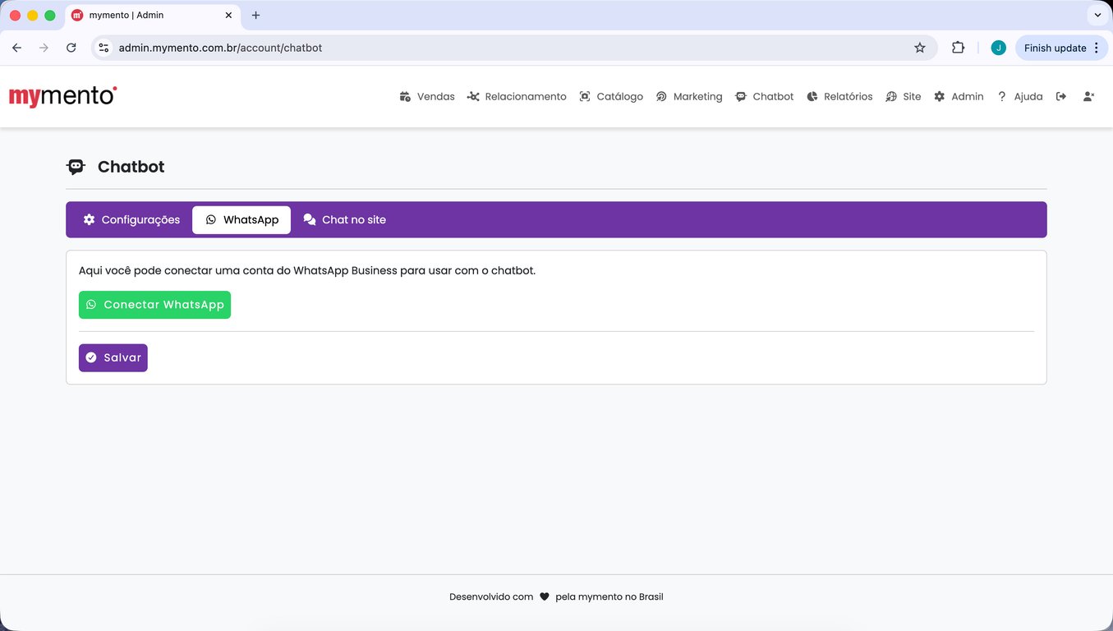
Task: Click the logout icon in the navbar
Action: (1061, 96)
